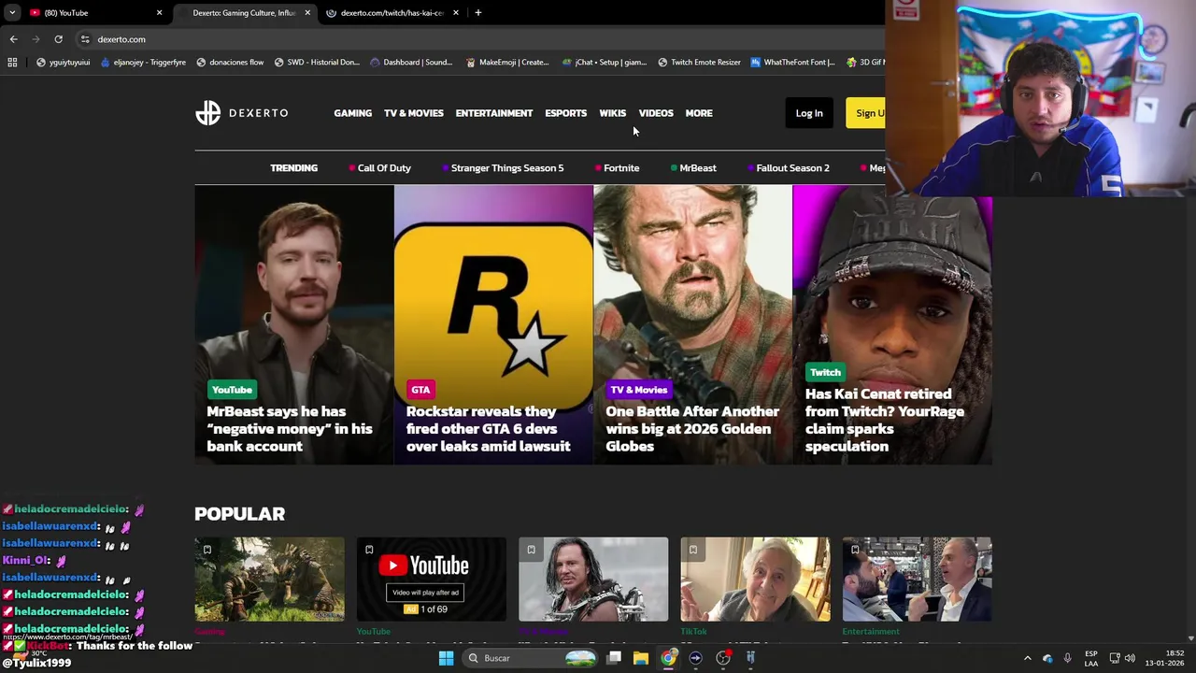Viewport: 1196px width, 673px height.
Task: Close the YouTube browser tab
Action: (x=159, y=13)
